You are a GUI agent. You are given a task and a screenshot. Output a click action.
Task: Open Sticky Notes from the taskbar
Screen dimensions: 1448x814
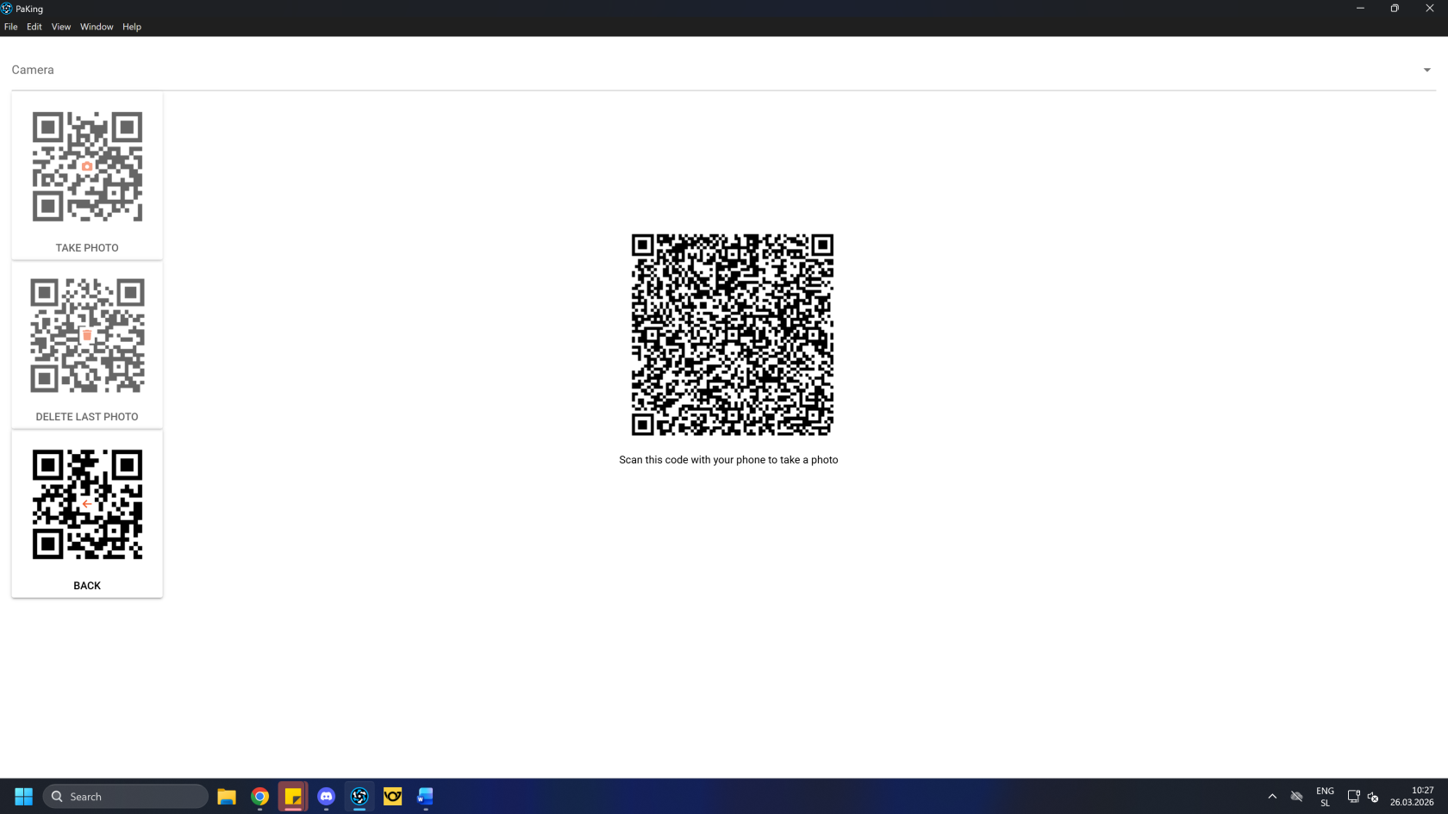293,797
